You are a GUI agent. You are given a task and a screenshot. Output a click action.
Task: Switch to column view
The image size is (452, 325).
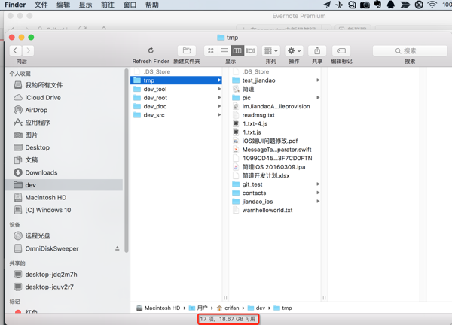coord(237,50)
